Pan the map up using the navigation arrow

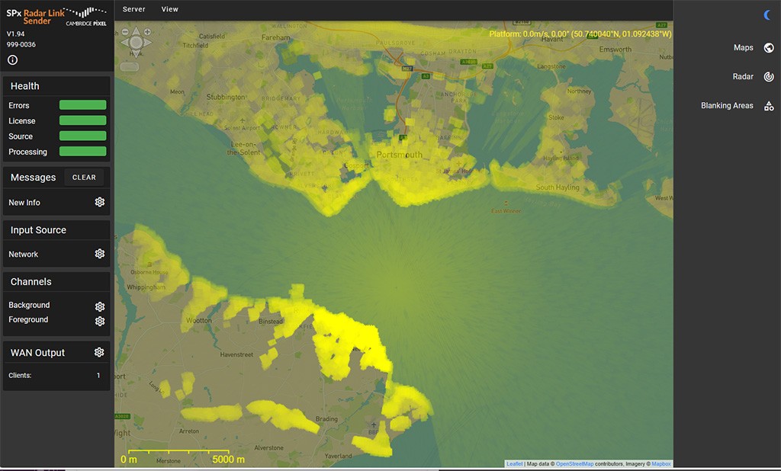pyautogui.click(x=136, y=32)
